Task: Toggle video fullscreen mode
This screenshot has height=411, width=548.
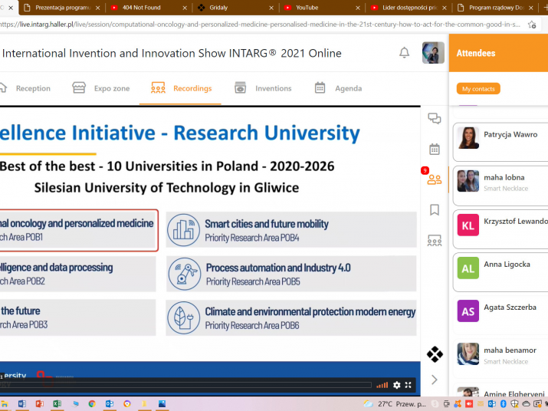Action: tap(409, 385)
